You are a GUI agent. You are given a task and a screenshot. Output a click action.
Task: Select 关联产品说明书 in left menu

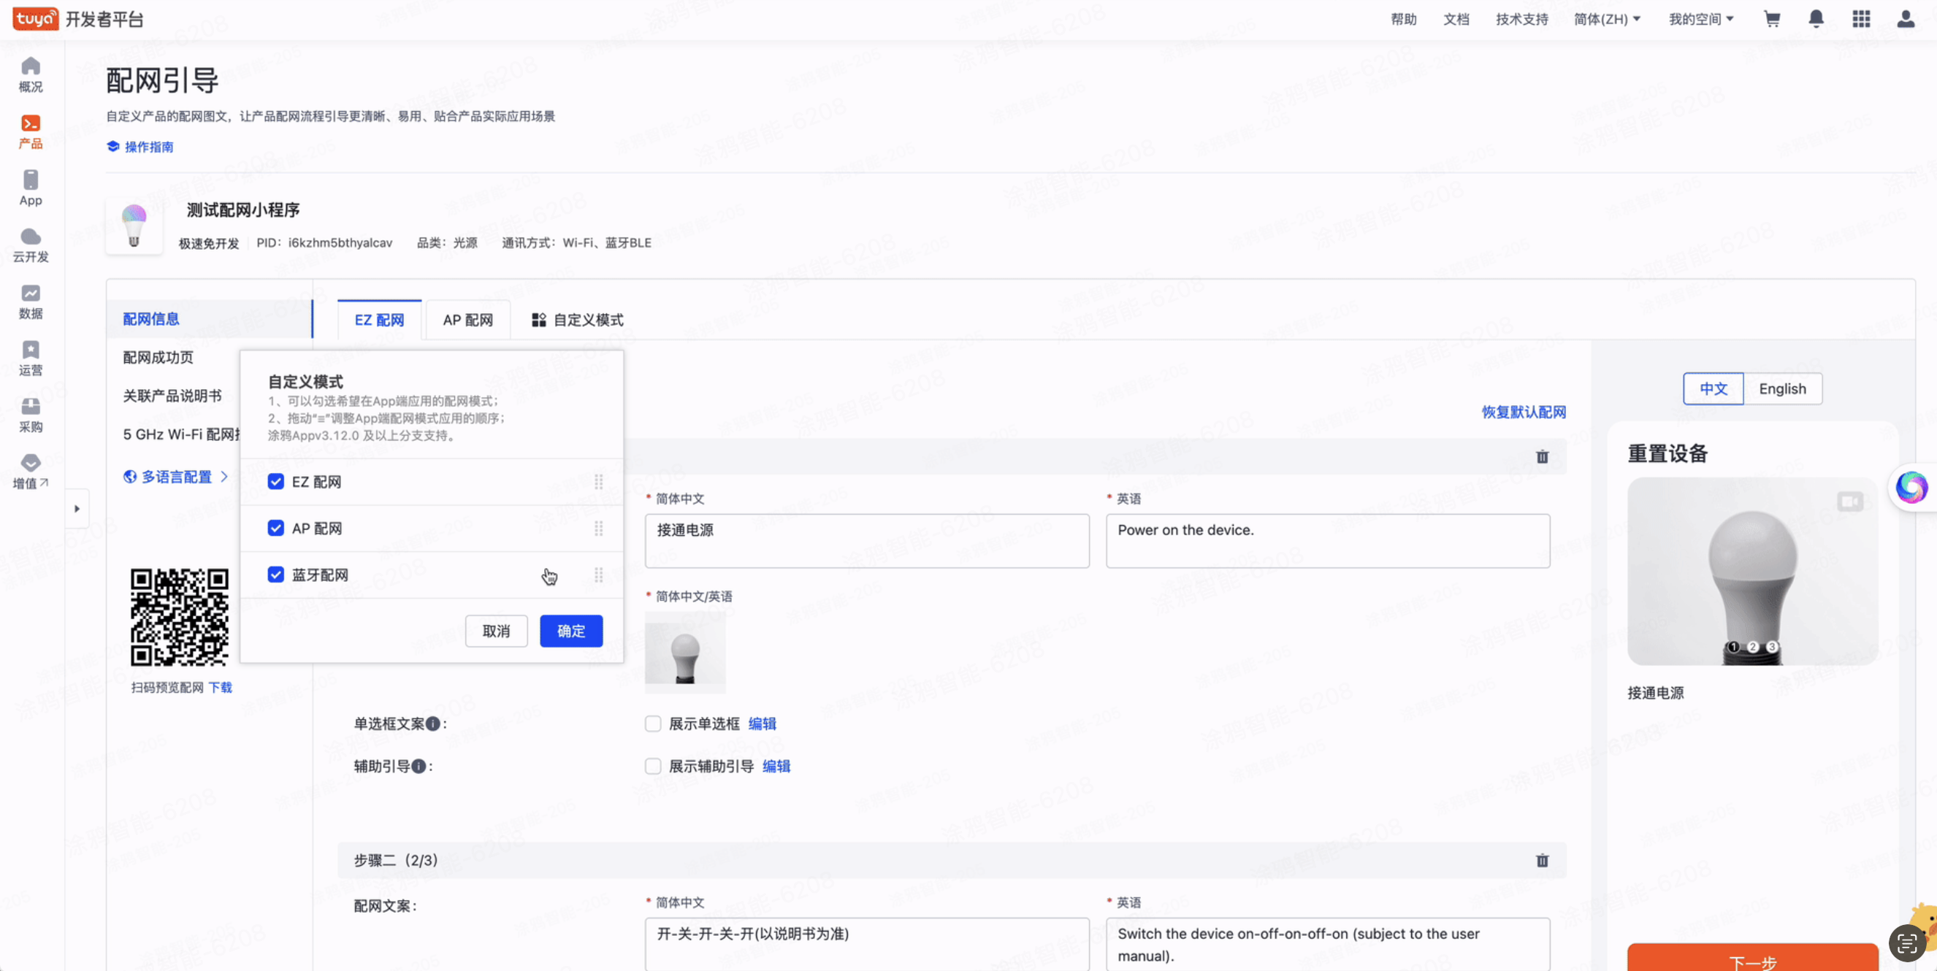point(172,395)
